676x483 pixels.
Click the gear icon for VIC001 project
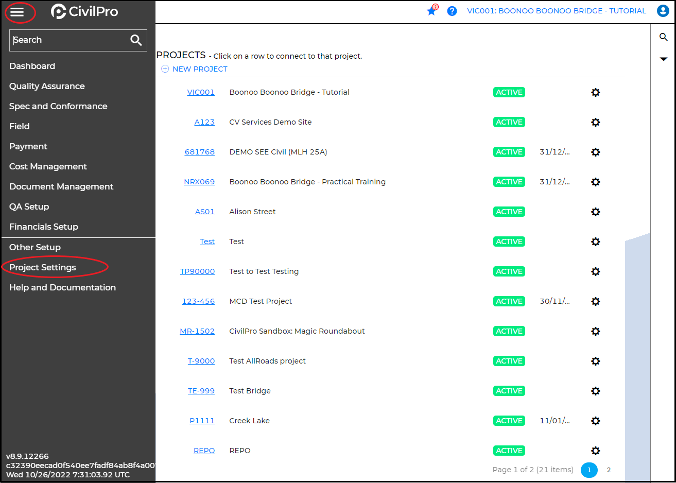point(596,93)
